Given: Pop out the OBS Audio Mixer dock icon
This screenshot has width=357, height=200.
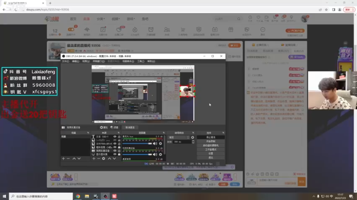Looking at the screenshot, I should 163,133.
